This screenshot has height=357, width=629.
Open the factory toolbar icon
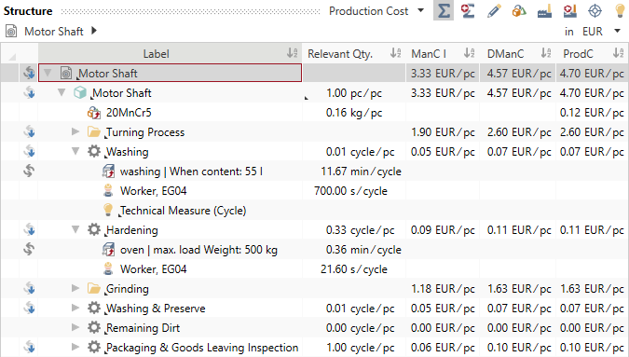(544, 11)
